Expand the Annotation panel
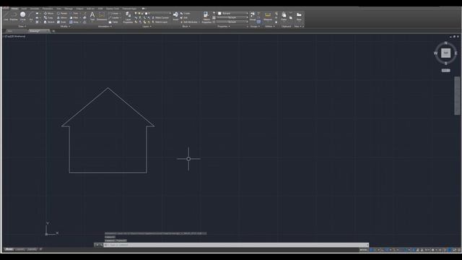Image resolution: width=462 pixels, height=260 pixels. tap(105, 27)
